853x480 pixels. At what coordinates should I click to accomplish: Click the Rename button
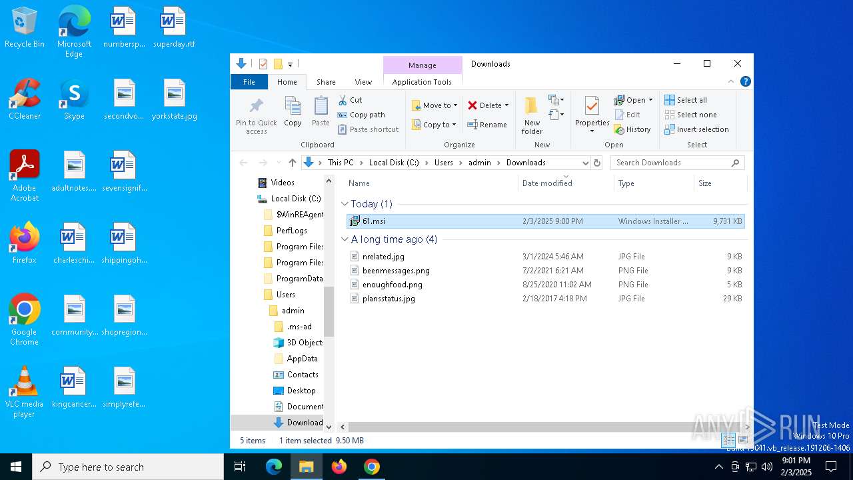487,125
